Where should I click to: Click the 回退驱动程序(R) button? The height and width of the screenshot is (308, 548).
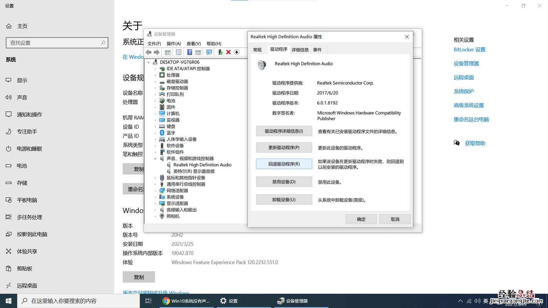pos(284,164)
